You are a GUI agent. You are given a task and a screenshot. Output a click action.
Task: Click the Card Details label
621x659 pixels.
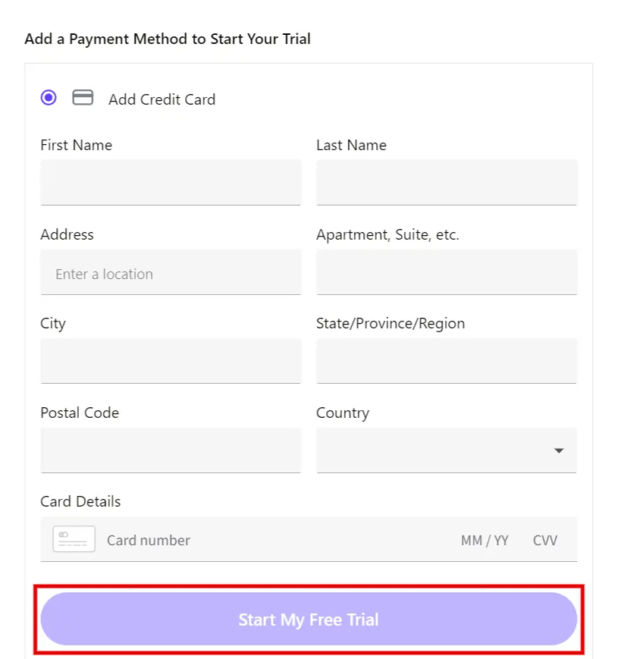pyautogui.click(x=80, y=501)
